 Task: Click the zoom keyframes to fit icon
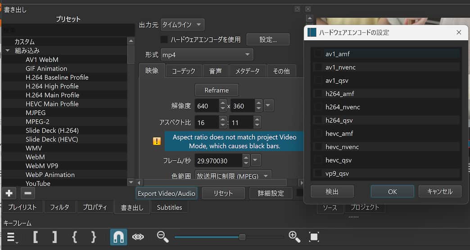click(314, 237)
